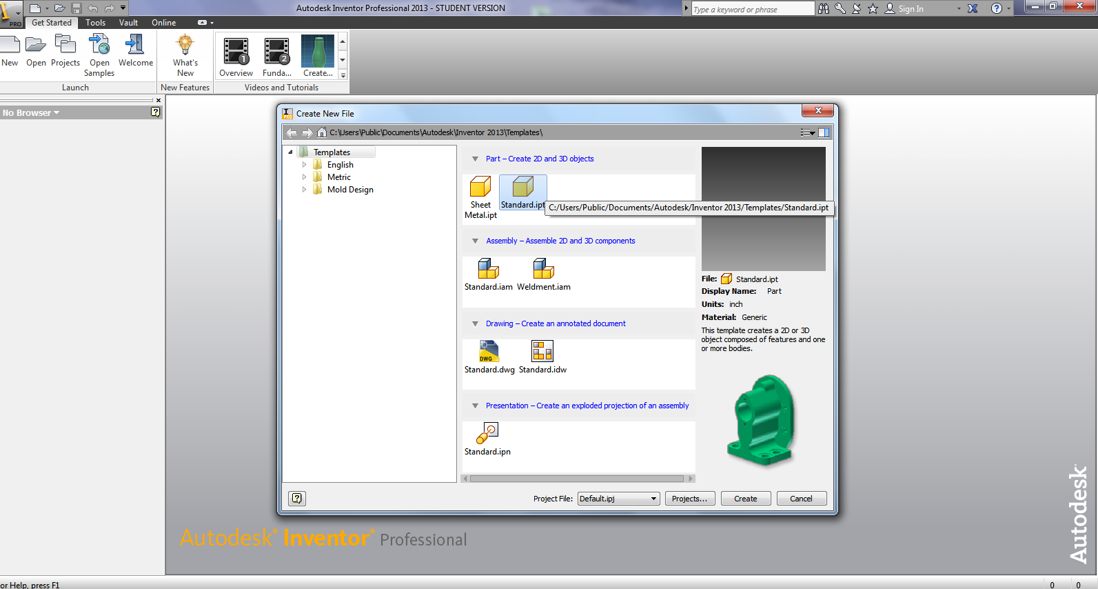Select the Standard.ipt part template
This screenshot has height=589, width=1098.
tap(522, 192)
